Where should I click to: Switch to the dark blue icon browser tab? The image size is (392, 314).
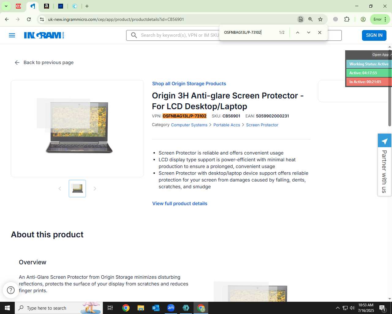click(x=61, y=6)
